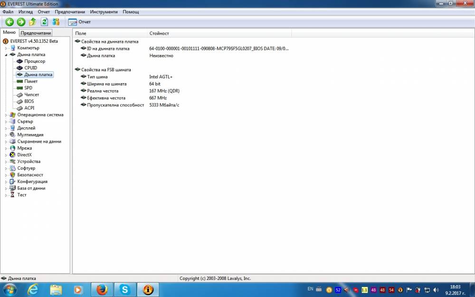Select the highlighted Дънна платка sub-item

click(x=38, y=75)
